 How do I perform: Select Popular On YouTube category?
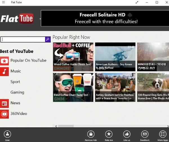pyautogui.click(x=28, y=60)
